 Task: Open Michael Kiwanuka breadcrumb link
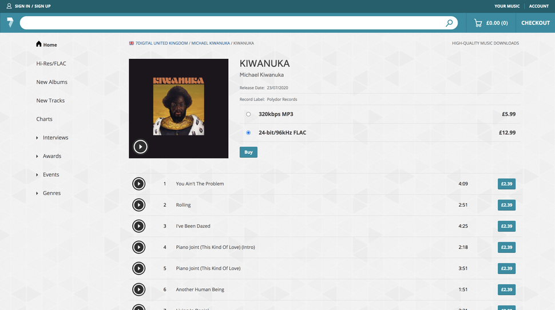click(210, 43)
